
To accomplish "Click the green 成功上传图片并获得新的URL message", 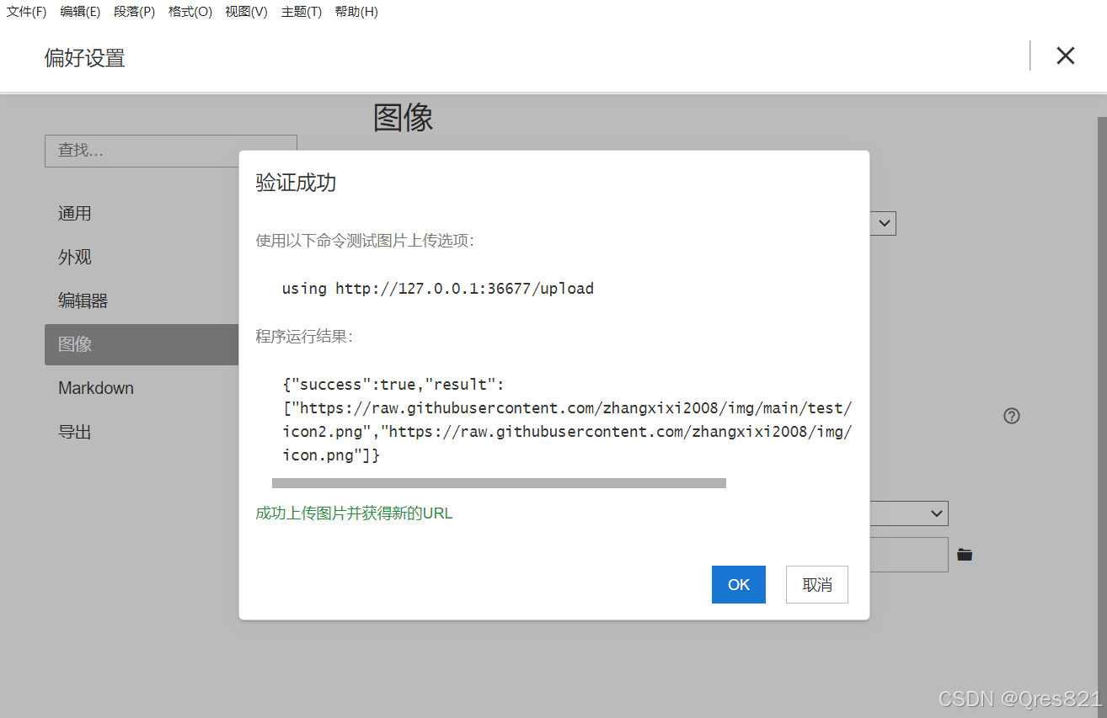I will click(354, 513).
